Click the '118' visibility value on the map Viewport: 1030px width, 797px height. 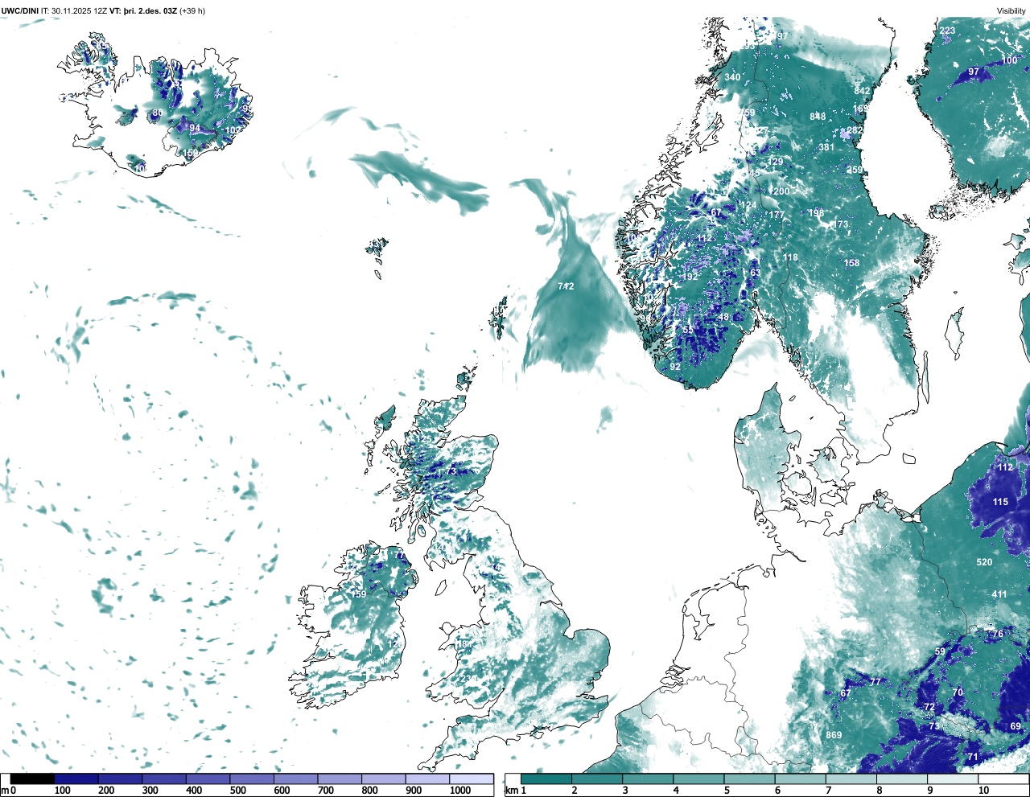pyautogui.click(x=790, y=257)
